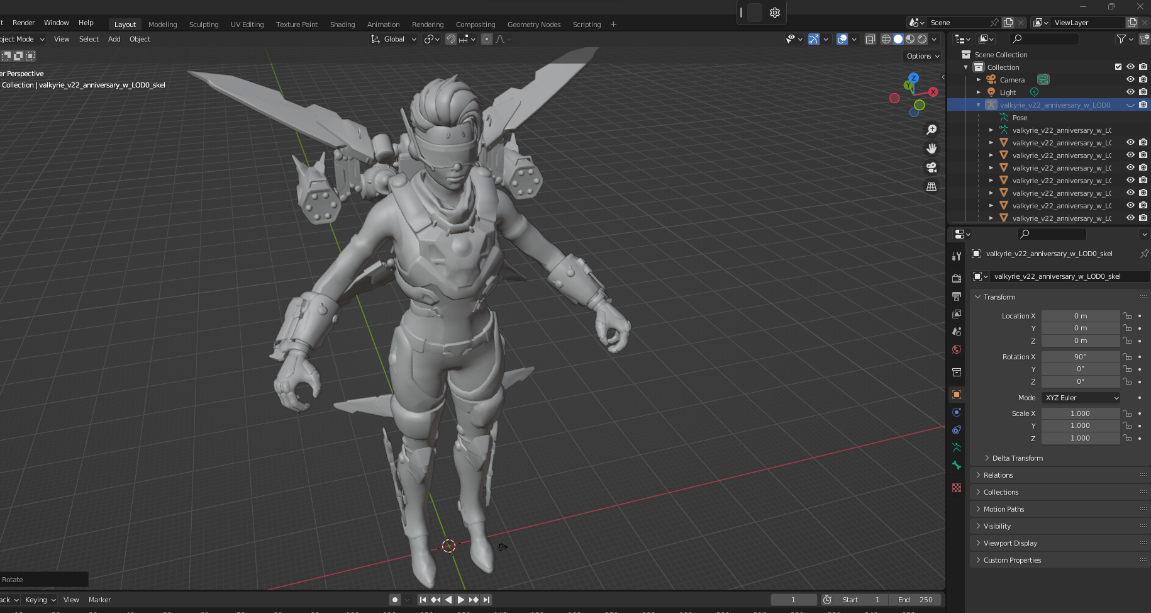The image size is (1151, 613).
Task: Expand the Delta Transform subpanel
Action: pos(1018,458)
